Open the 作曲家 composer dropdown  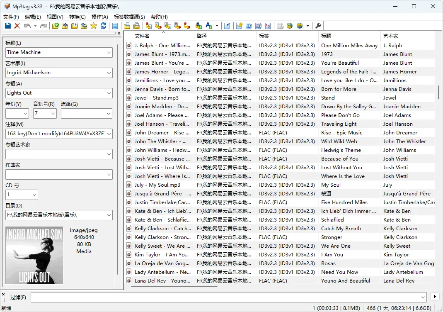(x=109, y=175)
